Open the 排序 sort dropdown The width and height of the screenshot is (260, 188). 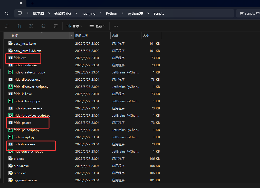coord(74,26)
